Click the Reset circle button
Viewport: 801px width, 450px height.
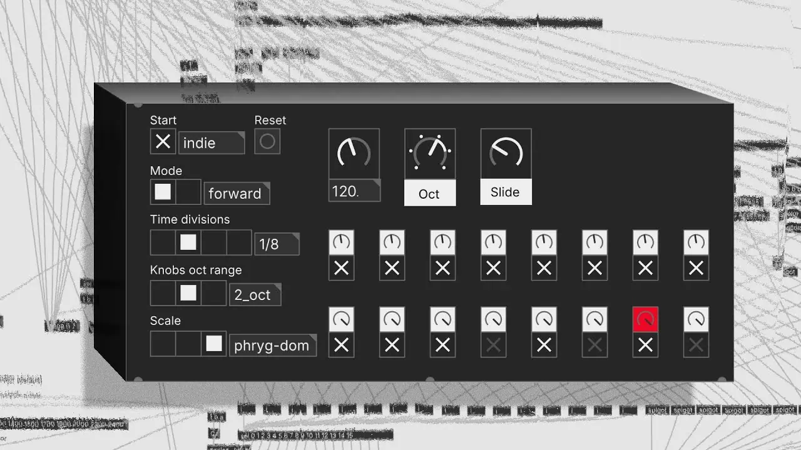click(267, 142)
